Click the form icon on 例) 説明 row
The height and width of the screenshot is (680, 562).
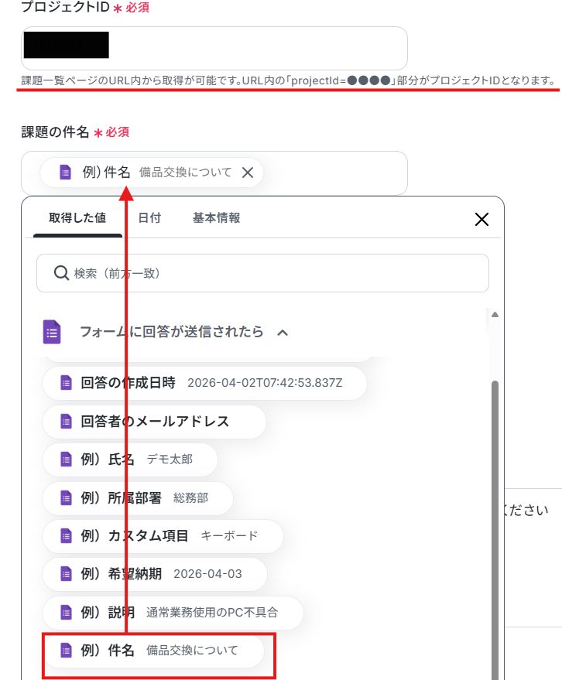pos(66,613)
